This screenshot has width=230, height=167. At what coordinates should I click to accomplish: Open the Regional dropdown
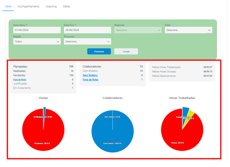click(x=138, y=30)
